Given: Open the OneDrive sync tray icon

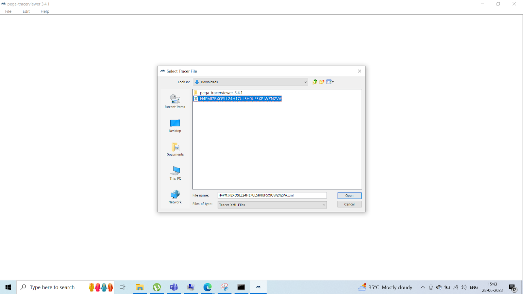Looking at the screenshot, I should (x=439, y=287).
